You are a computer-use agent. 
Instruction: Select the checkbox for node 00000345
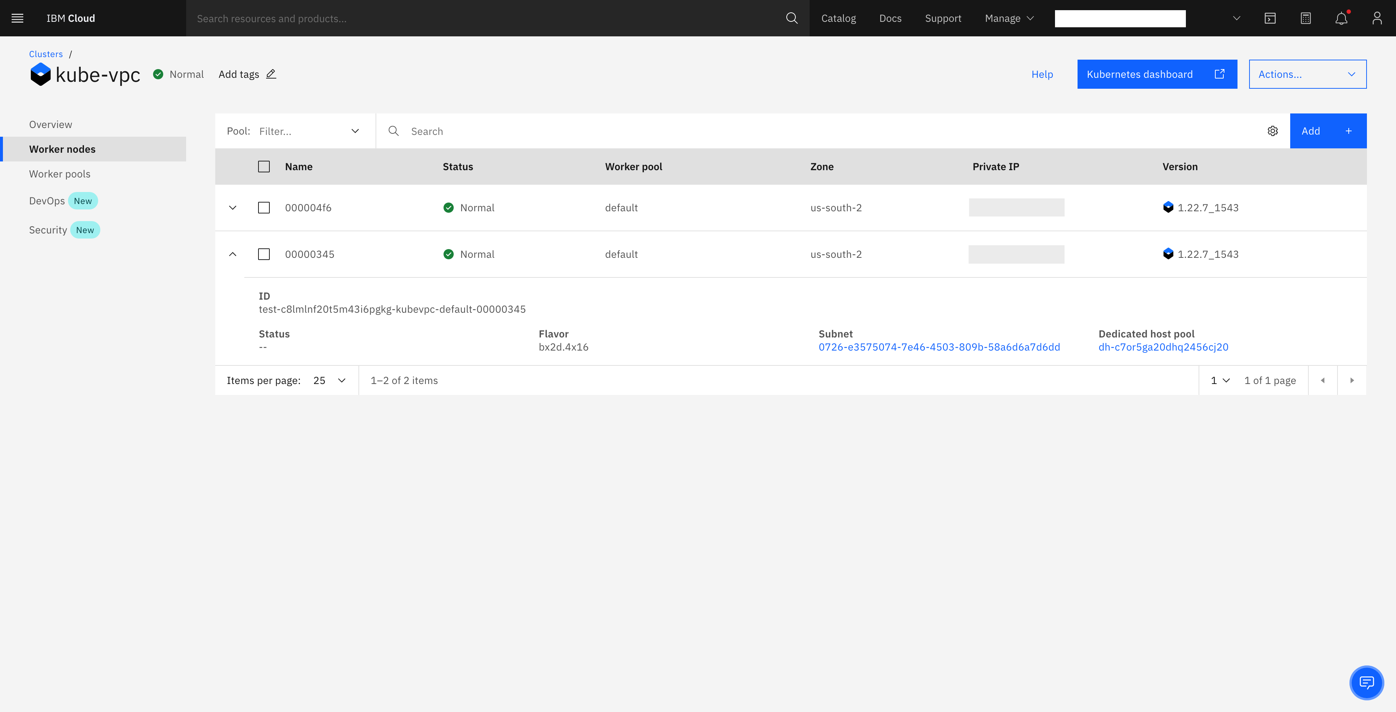coord(264,254)
